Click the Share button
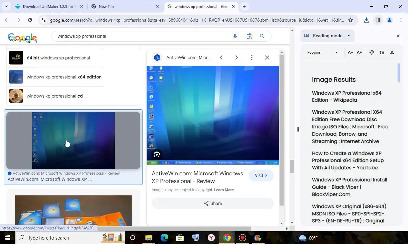The height and width of the screenshot is (244, 408). pyautogui.click(x=213, y=203)
